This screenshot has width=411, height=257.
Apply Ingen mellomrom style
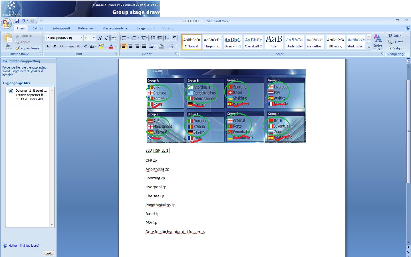(212, 42)
